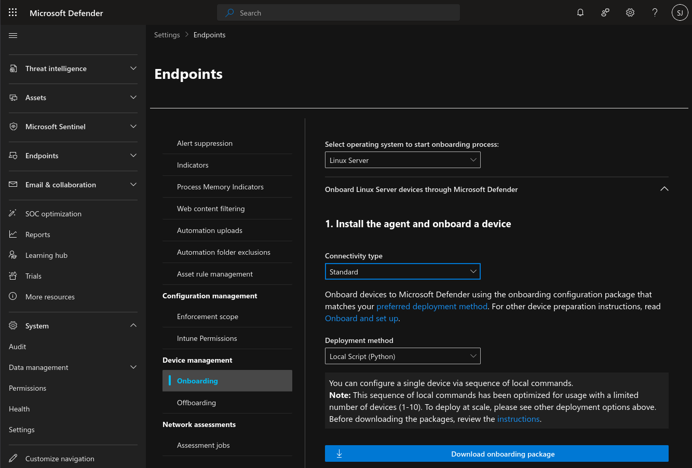Open the help question mark icon
The height and width of the screenshot is (468, 692).
tap(655, 13)
